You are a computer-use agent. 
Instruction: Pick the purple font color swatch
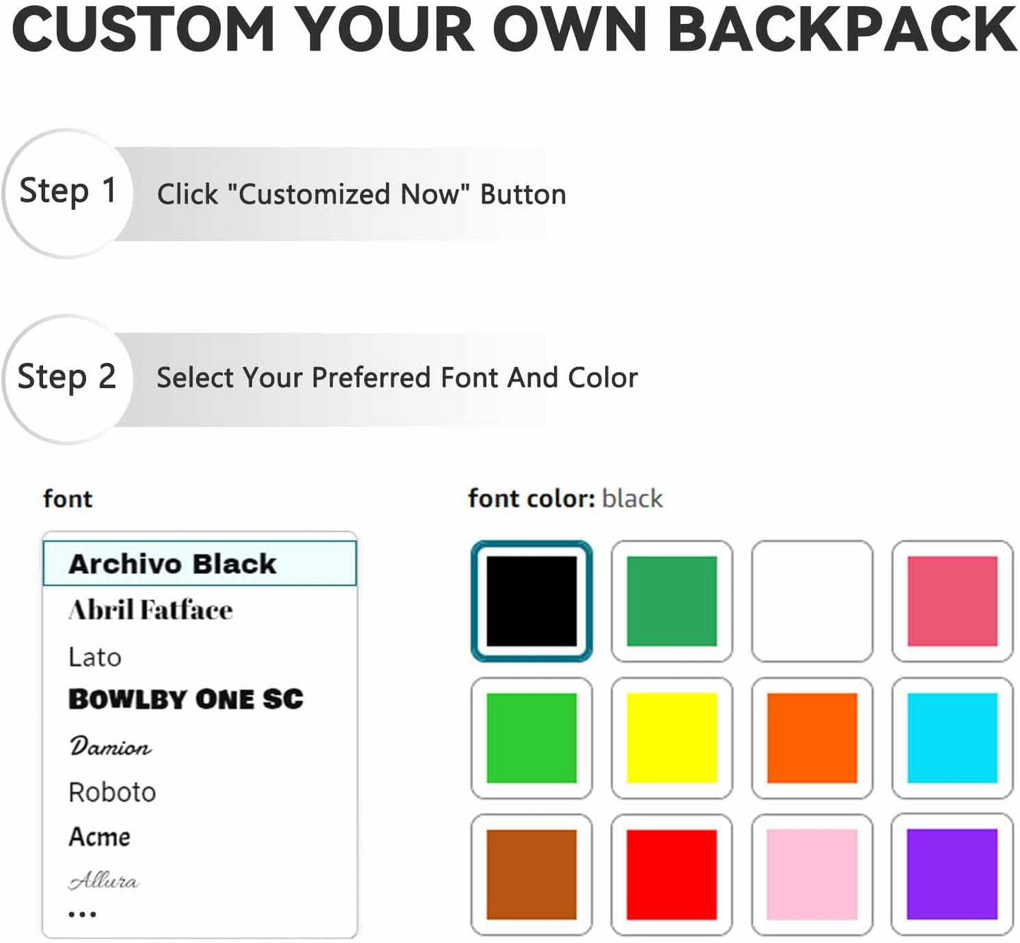(952, 875)
